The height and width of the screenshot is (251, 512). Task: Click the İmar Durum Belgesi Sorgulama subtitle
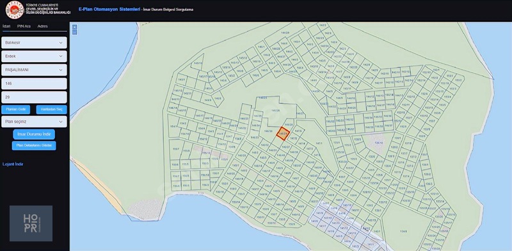(168, 10)
